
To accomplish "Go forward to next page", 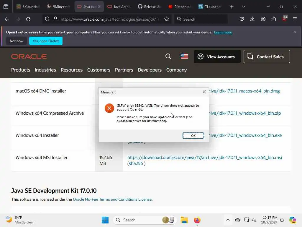I will click(x=17, y=19).
